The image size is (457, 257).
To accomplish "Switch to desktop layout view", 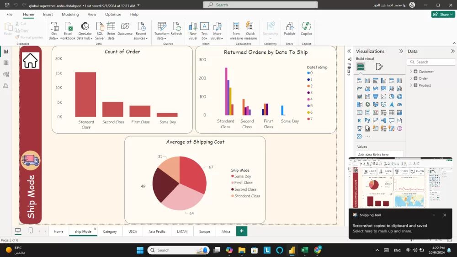I will click(18, 231).
